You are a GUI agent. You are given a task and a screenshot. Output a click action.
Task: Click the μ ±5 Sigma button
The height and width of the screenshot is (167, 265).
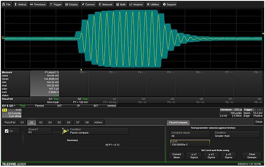(229, 156)
